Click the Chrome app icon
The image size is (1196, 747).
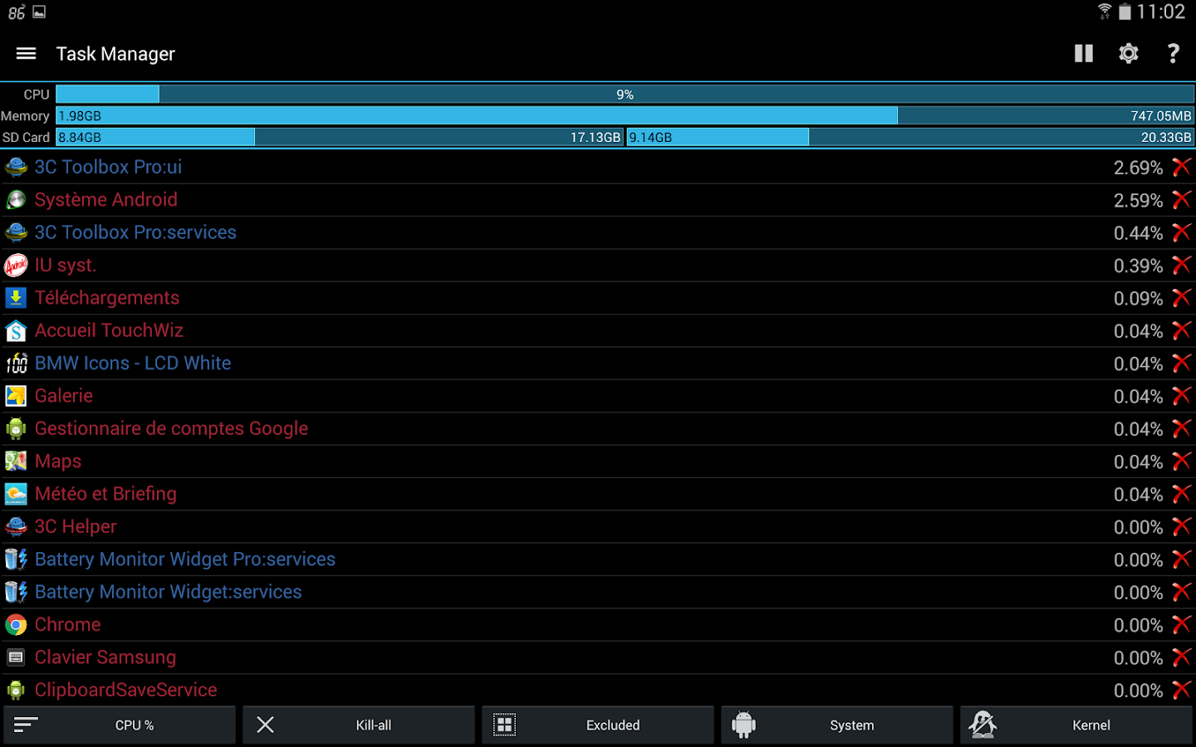(x=16, y=624)
